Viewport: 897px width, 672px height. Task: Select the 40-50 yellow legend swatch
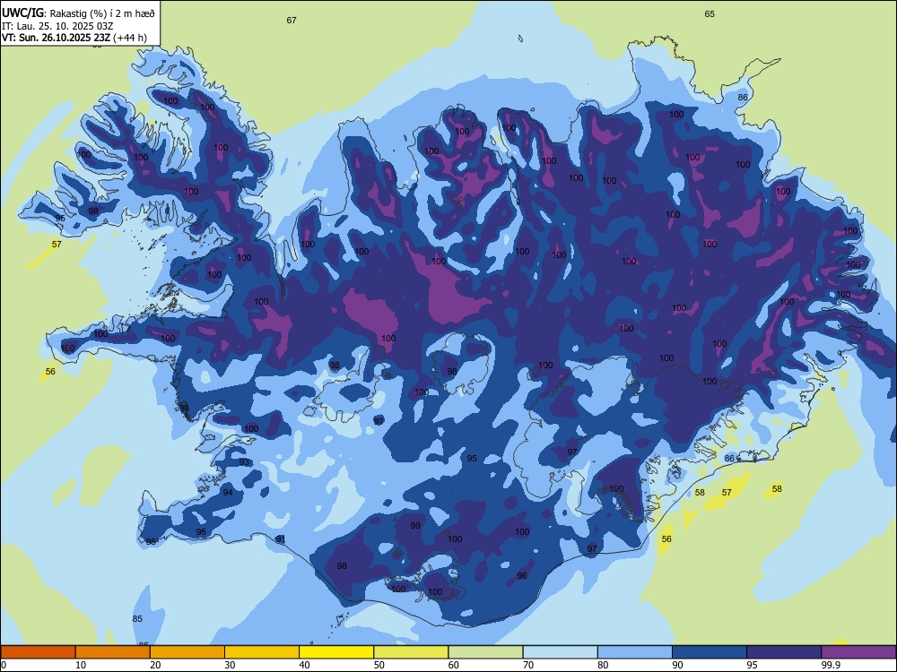point(336,652)
